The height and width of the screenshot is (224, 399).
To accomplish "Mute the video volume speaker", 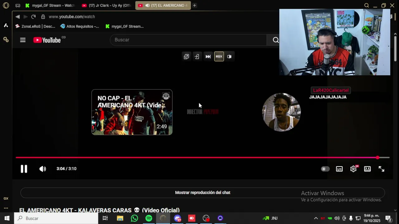I will [x=43, y=169].
